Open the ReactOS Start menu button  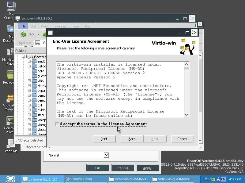click(11, 179)
